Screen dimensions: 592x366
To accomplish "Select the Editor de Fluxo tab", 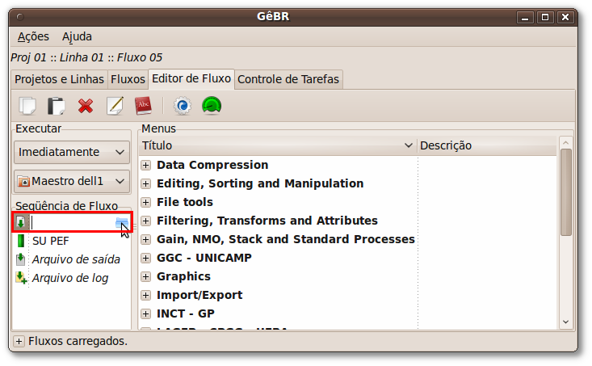I will click(x=191, y=78).
